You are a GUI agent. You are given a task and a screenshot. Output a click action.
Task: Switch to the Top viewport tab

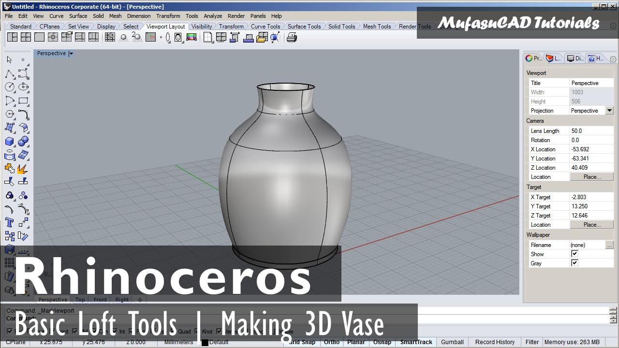coord(80,300)
